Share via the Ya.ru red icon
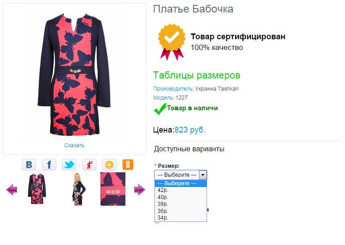Viewport: 345px width, 245px height. [x=89, y=165]
